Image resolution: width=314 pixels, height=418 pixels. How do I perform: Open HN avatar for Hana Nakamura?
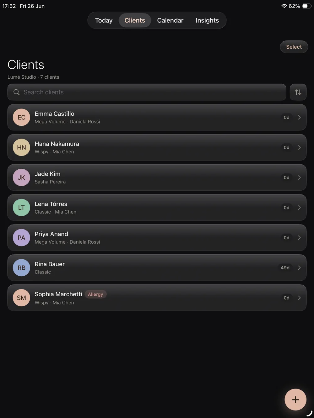[21, 147]
